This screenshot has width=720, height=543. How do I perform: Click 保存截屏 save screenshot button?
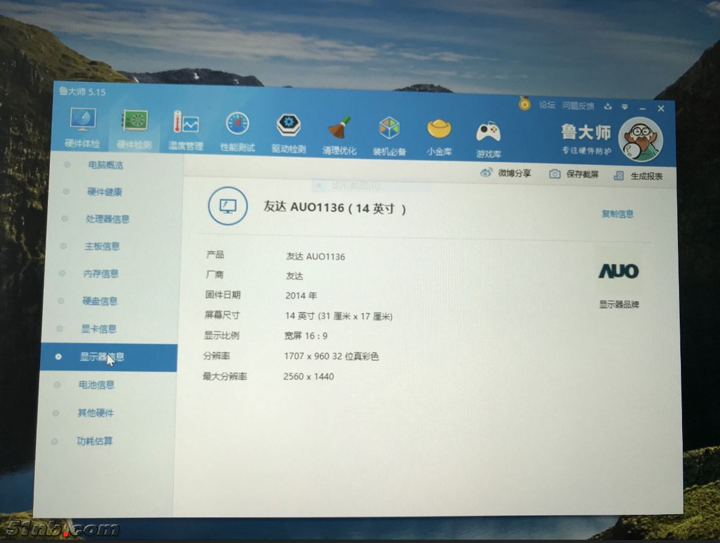[x=574, y=174]
